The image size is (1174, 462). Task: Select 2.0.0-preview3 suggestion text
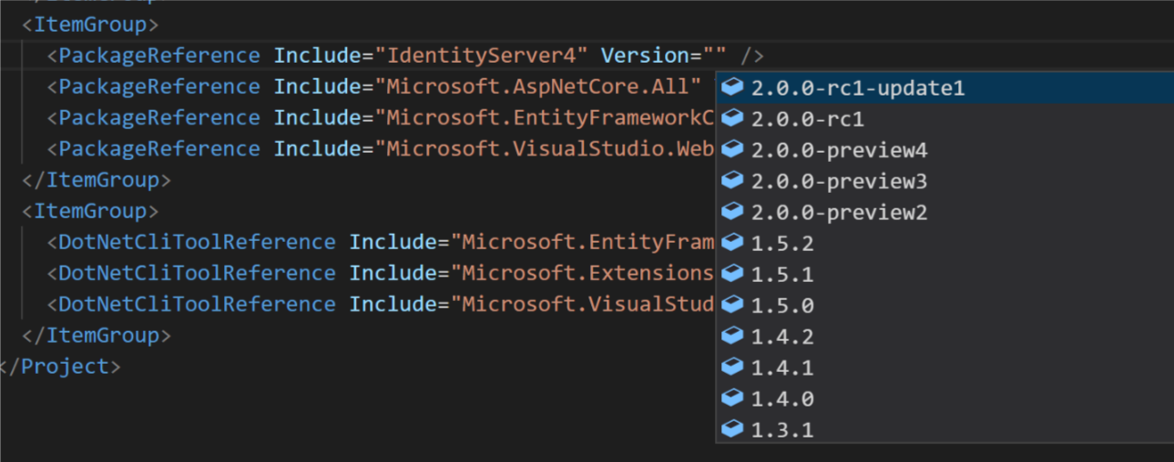840,181
